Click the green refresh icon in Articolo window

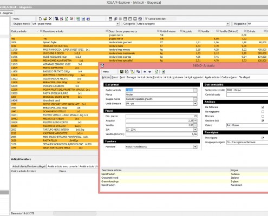(x=156, y=72)
